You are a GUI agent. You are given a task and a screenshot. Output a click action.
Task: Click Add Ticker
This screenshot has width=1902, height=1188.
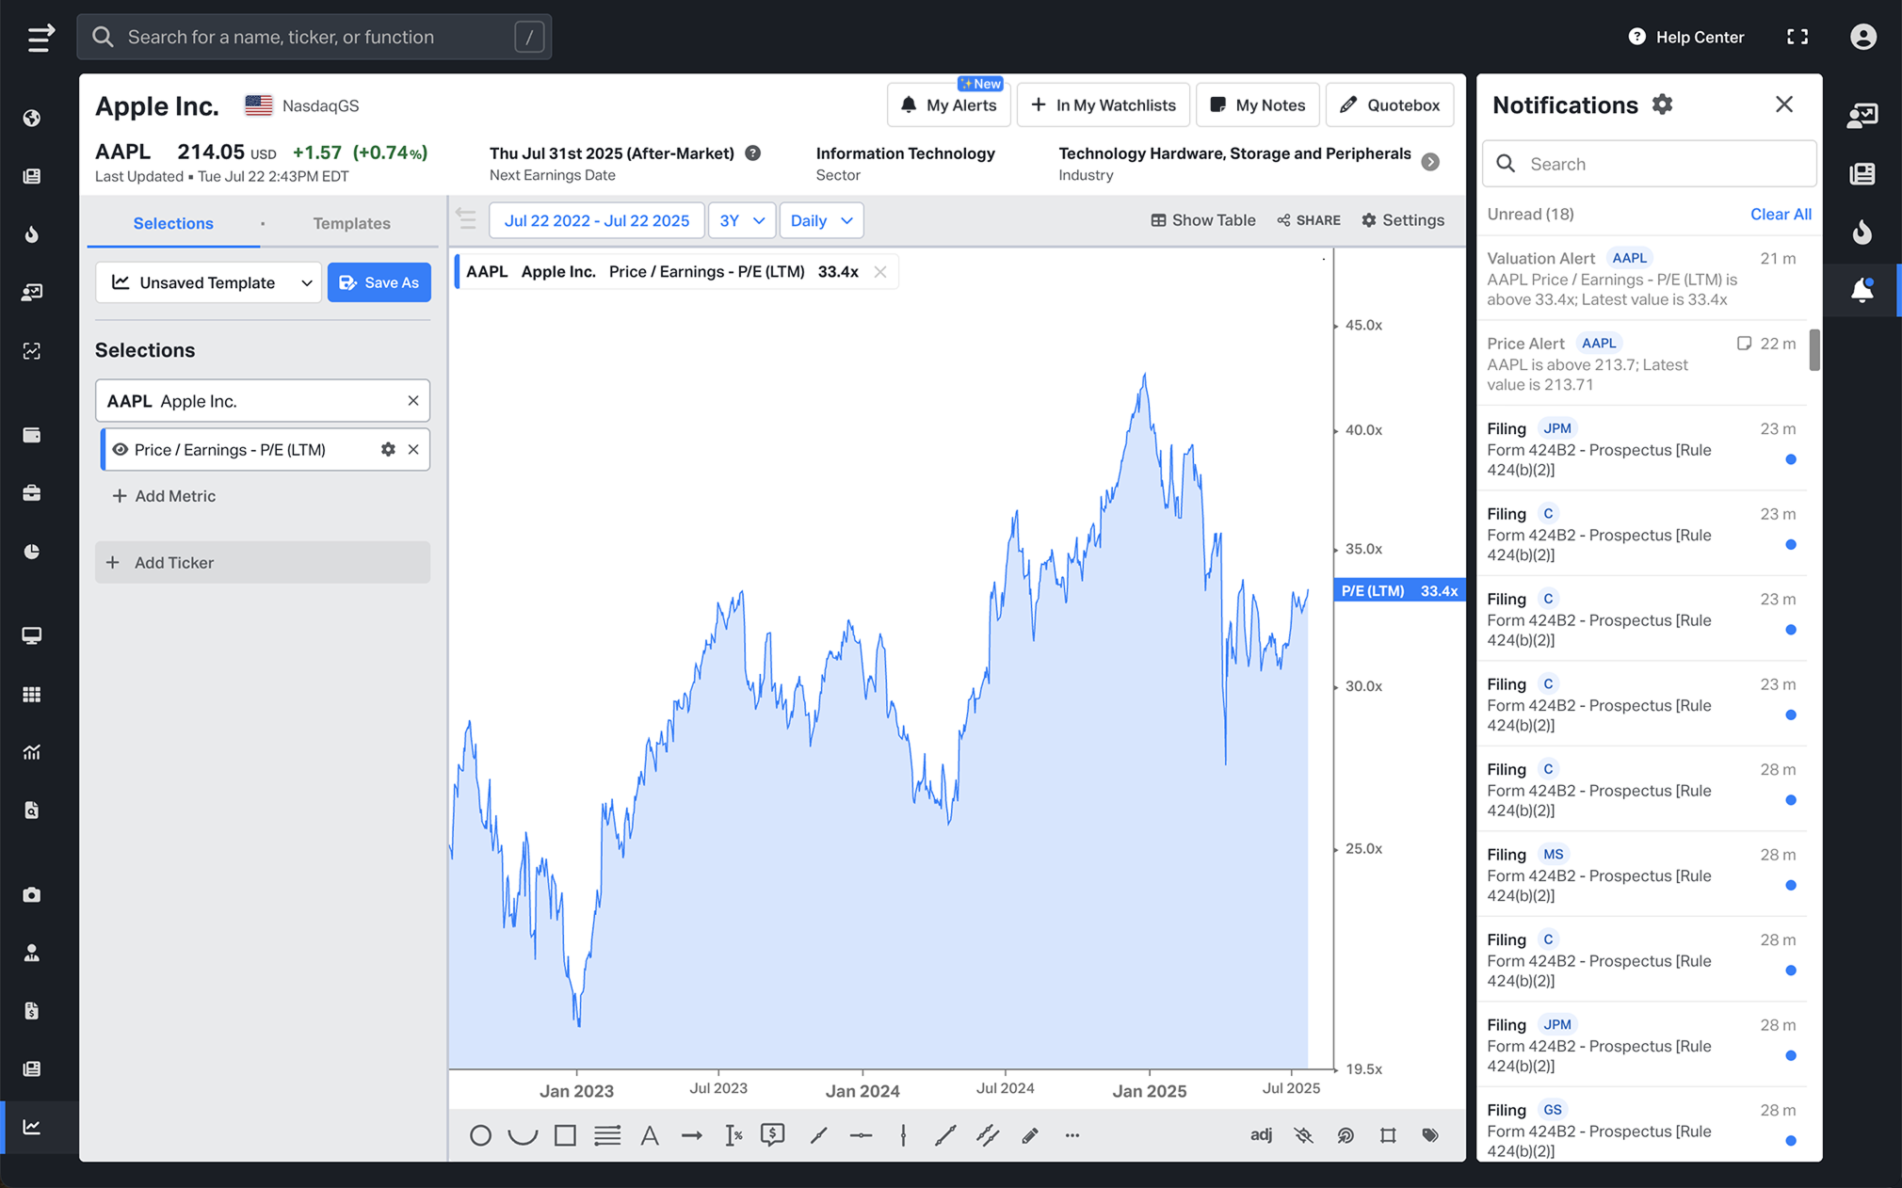[263, 562]
